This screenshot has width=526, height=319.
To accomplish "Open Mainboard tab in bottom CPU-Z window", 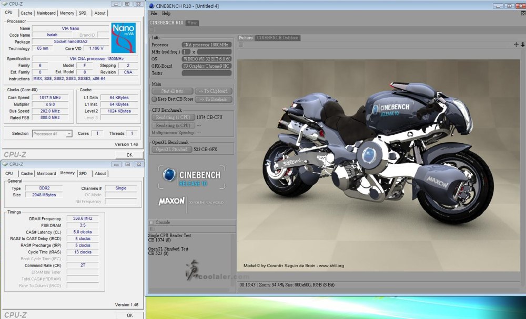I will 46,173.
